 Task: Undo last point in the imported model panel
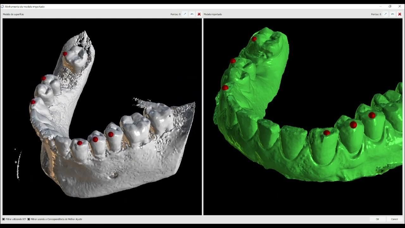tap(393, 14)
